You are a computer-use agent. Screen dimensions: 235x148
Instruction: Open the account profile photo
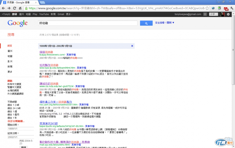click(223, 14)
